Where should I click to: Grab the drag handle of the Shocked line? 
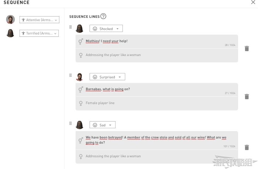70,27
